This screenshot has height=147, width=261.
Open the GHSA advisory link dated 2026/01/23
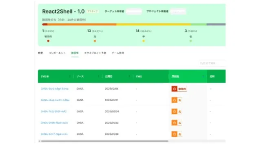point(54,123)
